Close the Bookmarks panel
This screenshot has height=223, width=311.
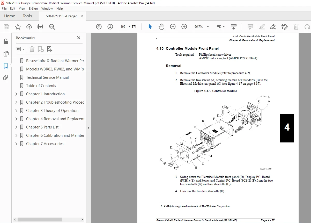click(79, 38)
